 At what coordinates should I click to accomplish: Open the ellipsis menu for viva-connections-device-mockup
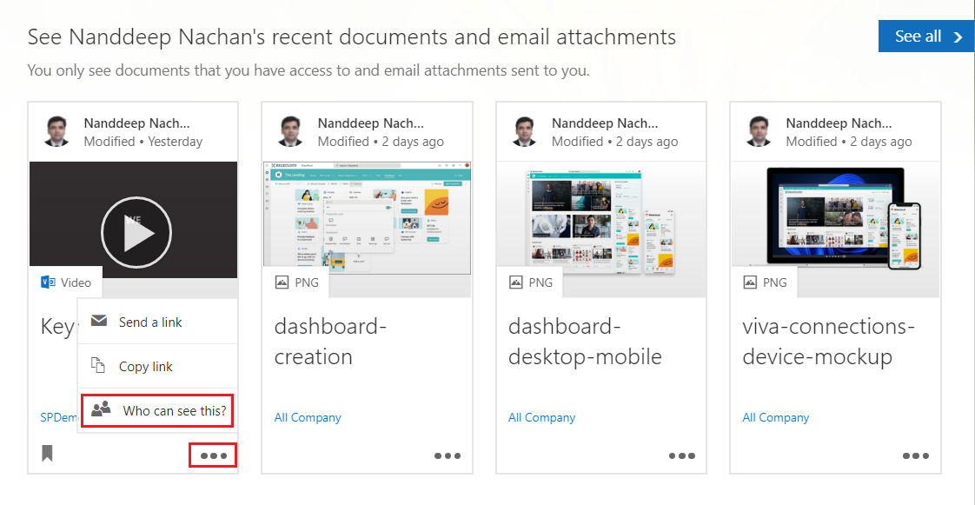click(915, 455)
